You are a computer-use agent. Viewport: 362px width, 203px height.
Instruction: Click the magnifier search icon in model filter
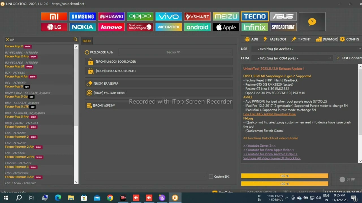coord(76,39)
